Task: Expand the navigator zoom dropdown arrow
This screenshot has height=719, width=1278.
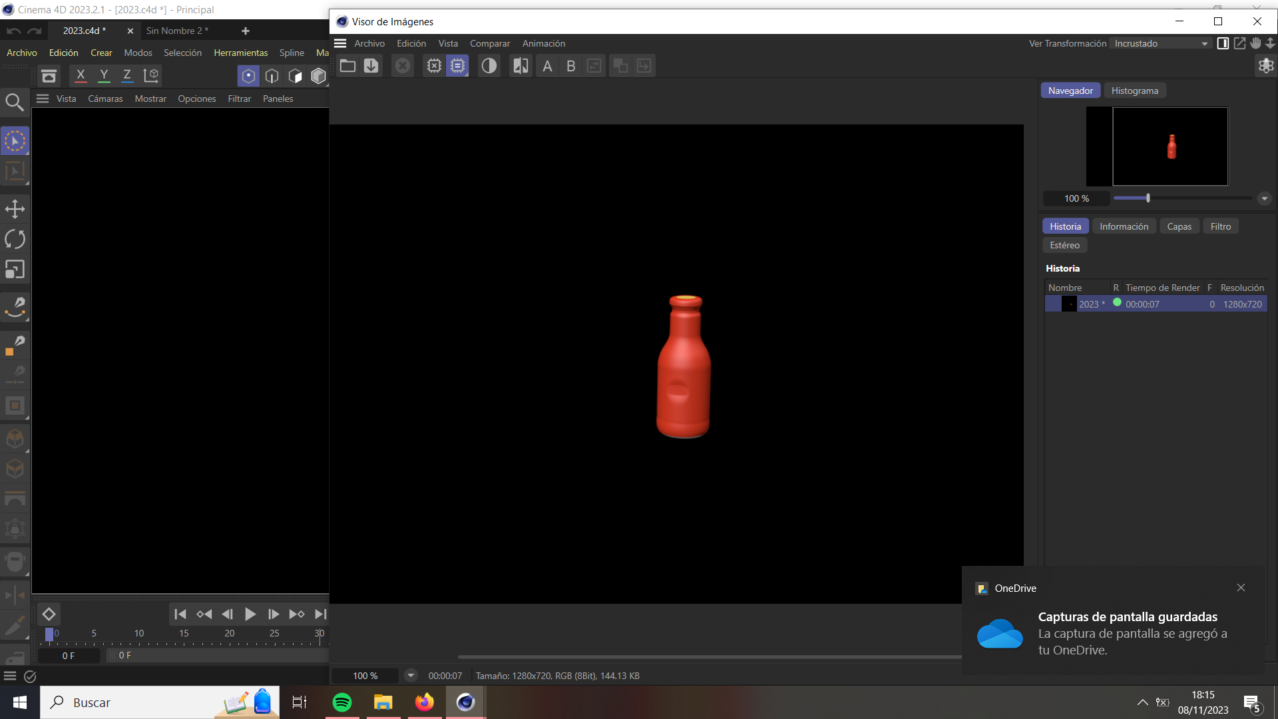Action: tap(1265, 198)
